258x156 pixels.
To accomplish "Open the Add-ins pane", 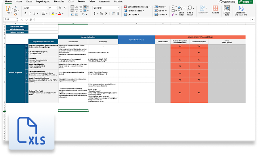I will click(x=215, y=9).
